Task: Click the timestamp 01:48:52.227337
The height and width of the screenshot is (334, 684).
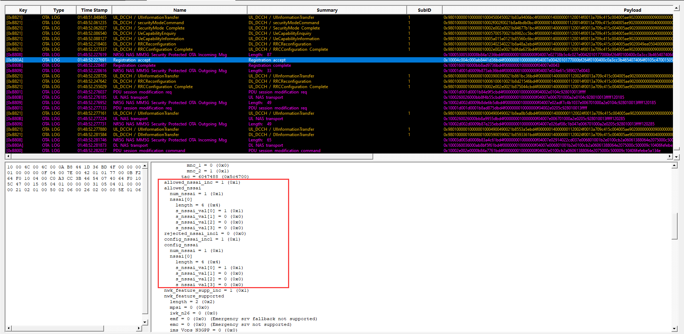Action: coord(92,49)
